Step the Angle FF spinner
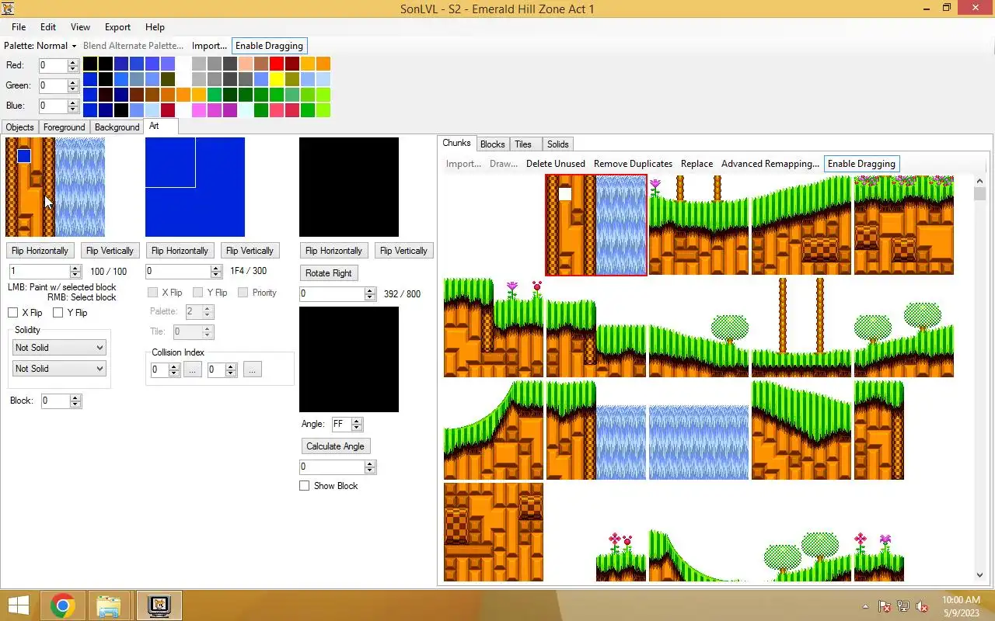 [357, 425]
